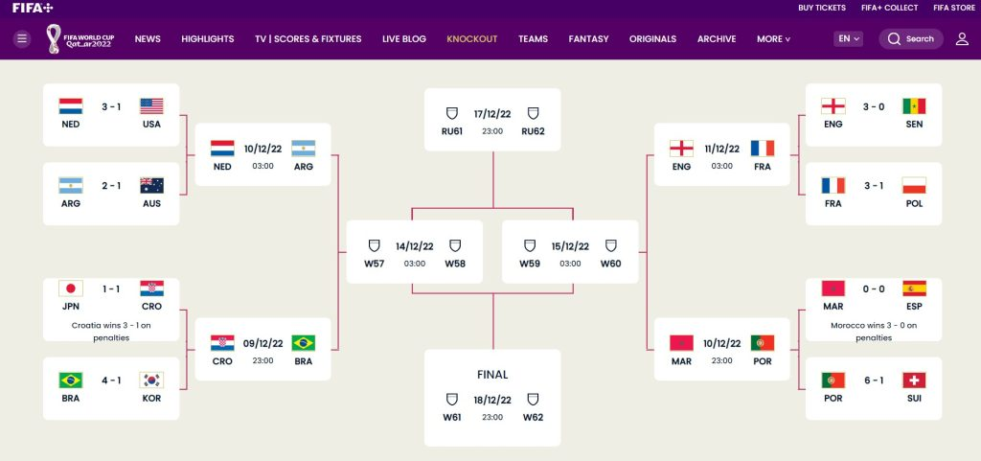
Task: Click the RU62 shield in third-place match
Action: pyautogui.click(x=533, y=113)
